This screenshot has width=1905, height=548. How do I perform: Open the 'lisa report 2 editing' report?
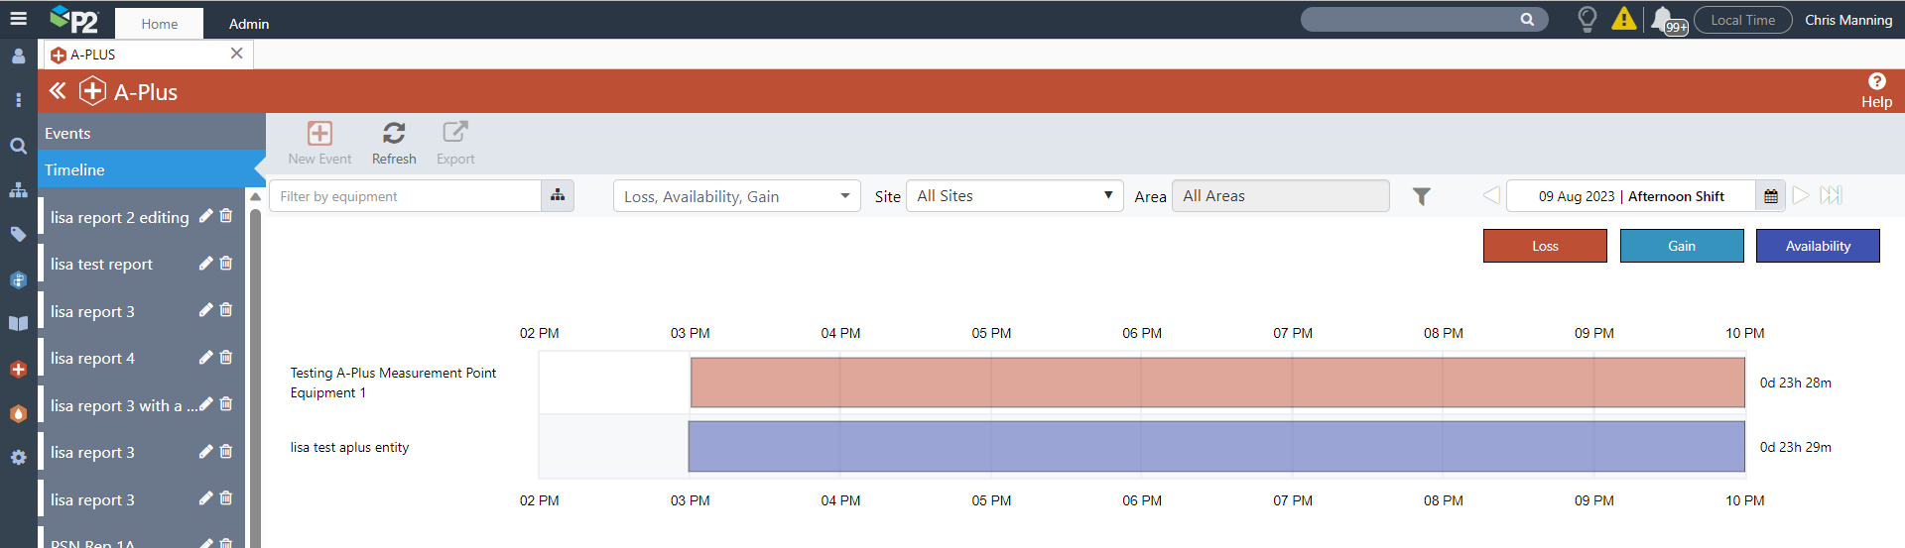point(119,217)
